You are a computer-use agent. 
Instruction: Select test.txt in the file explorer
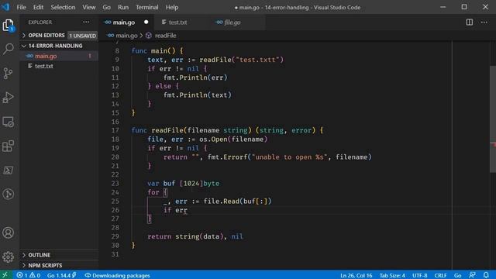click(59, 66)
